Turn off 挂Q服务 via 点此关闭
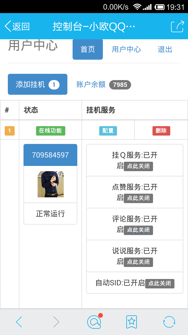 pos(138,166)
